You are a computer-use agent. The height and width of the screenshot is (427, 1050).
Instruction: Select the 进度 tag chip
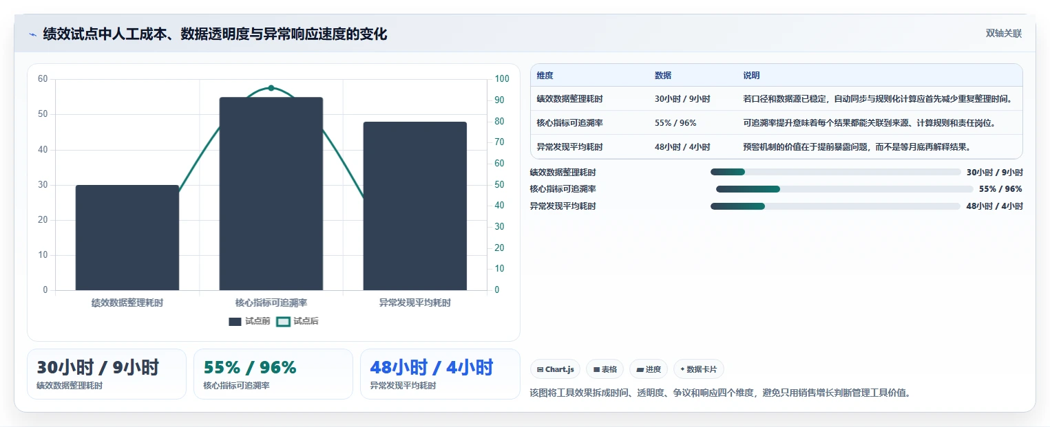coord(649,369)
